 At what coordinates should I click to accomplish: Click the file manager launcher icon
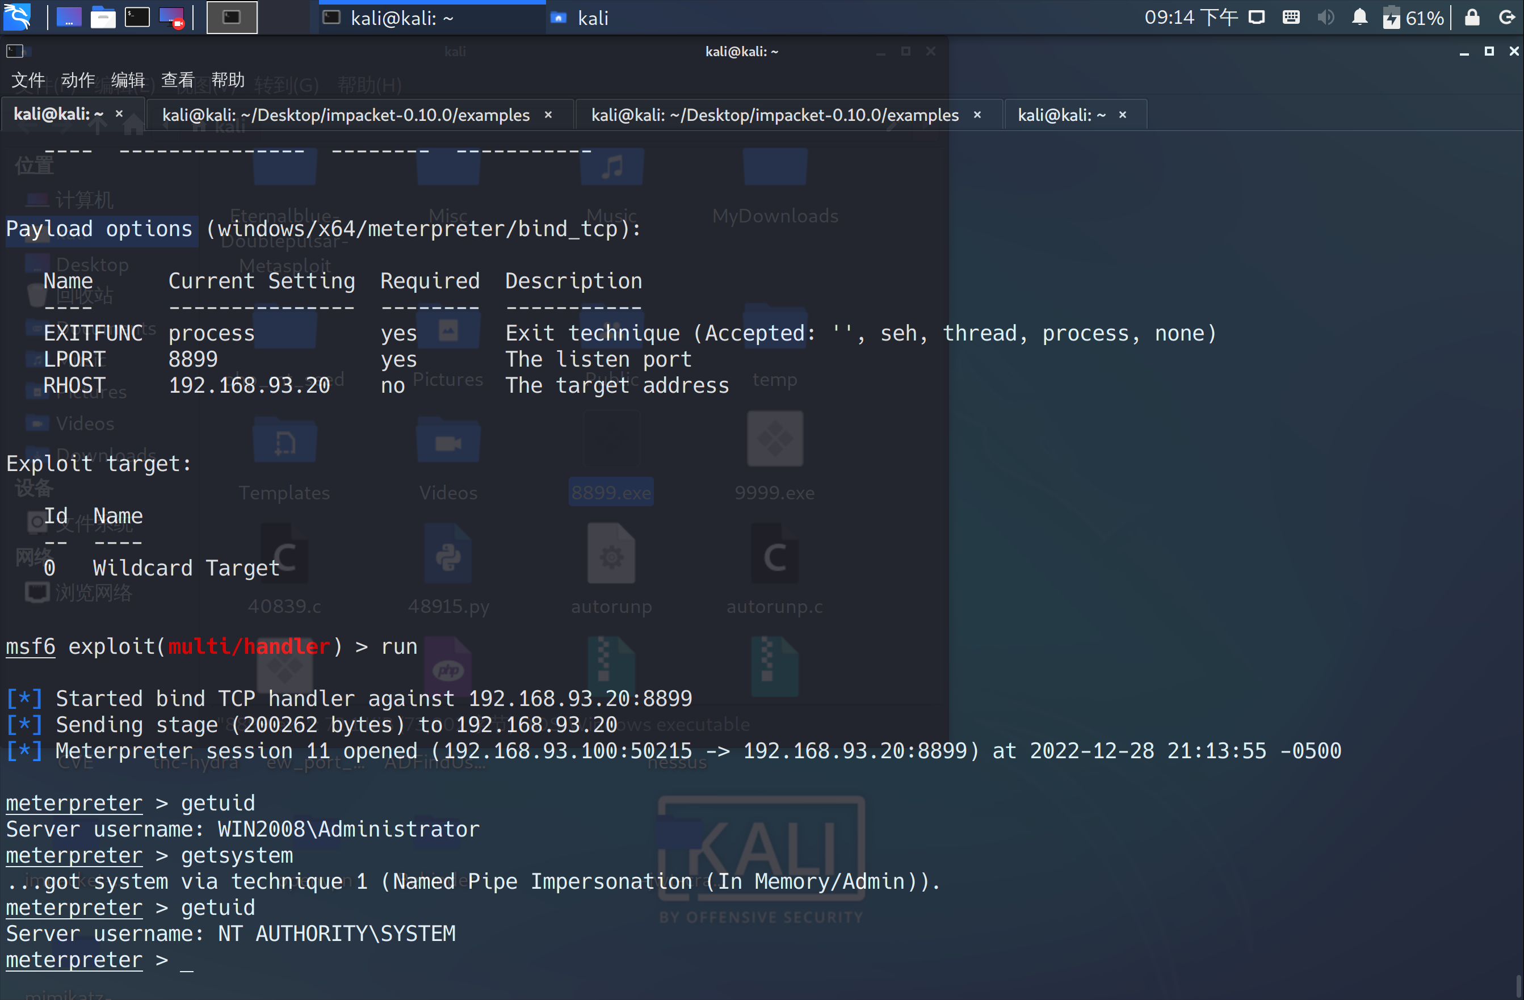pos(103,17)
